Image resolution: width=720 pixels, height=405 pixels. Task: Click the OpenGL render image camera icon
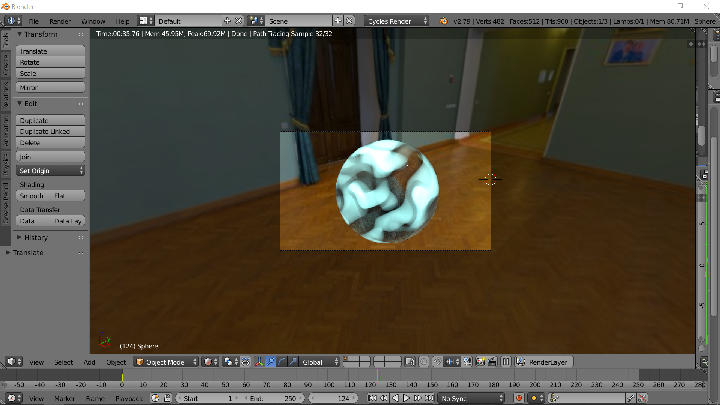click(480, 362)
